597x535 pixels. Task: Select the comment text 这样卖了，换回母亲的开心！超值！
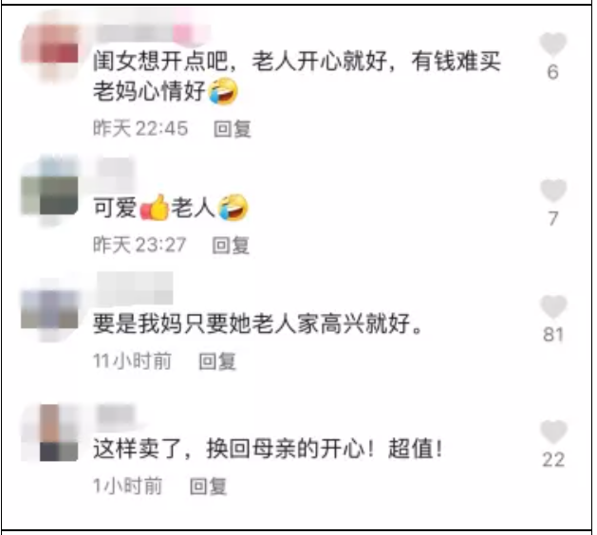(268, 449)
